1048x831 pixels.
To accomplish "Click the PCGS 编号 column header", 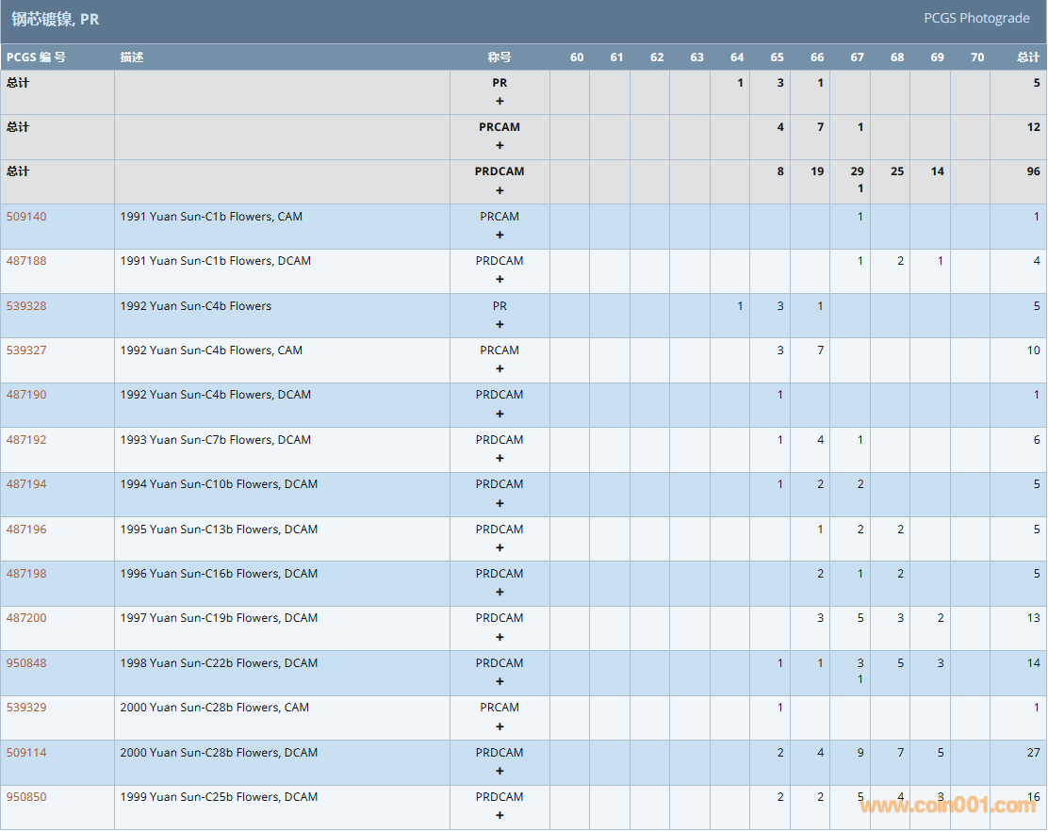I will tap(36, 57).
